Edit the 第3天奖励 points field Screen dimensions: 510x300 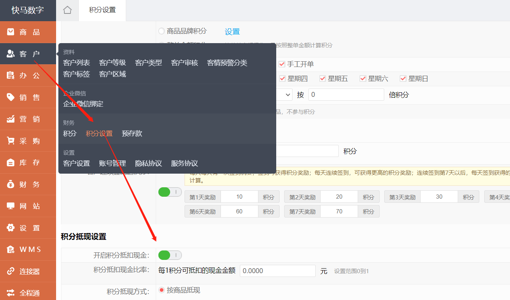click(439, 197)
